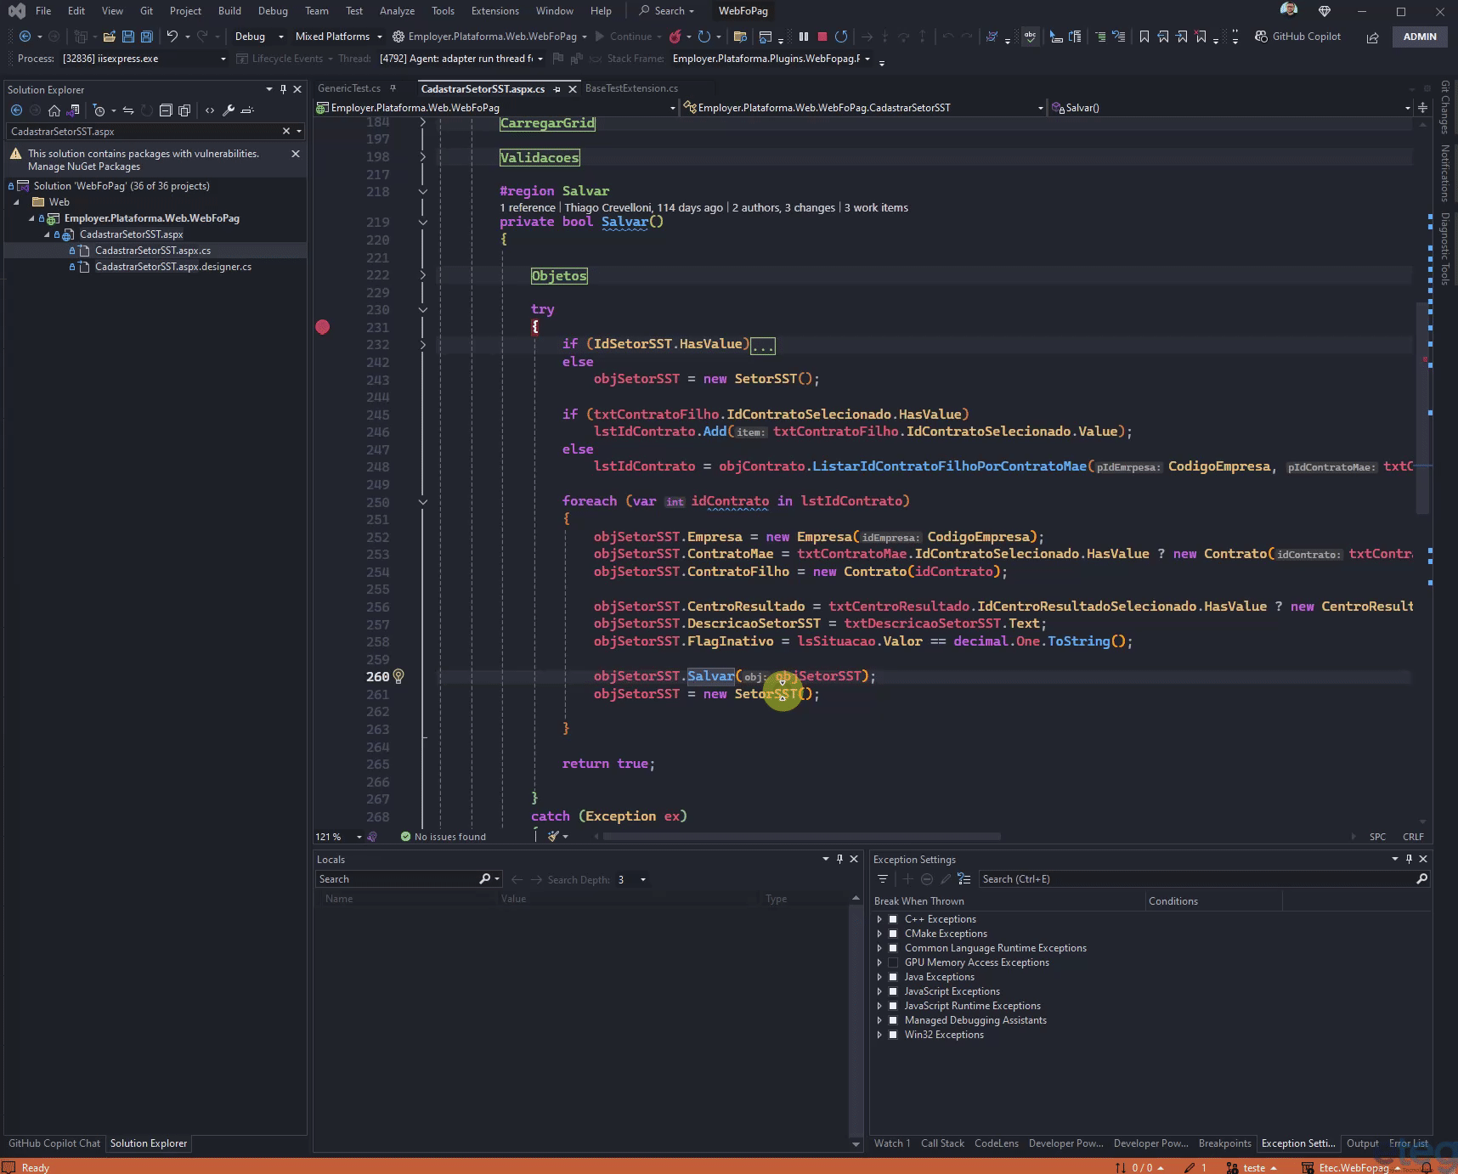Open the Process iisexpress.exe dropdown

144,59
